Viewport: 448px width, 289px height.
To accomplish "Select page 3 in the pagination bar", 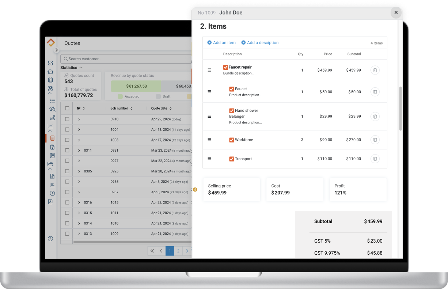I will (187, 251).
